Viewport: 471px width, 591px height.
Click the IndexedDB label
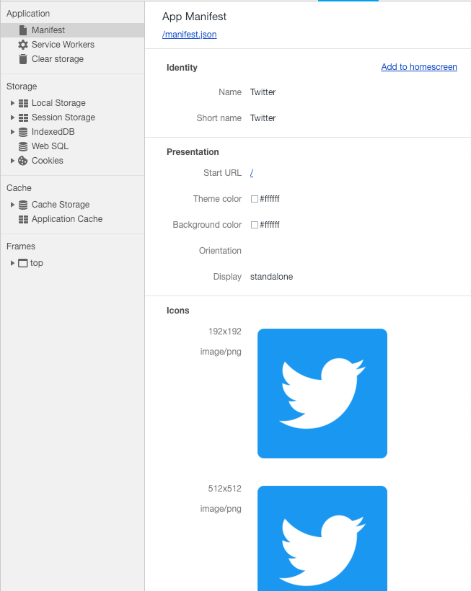[53, 132]
